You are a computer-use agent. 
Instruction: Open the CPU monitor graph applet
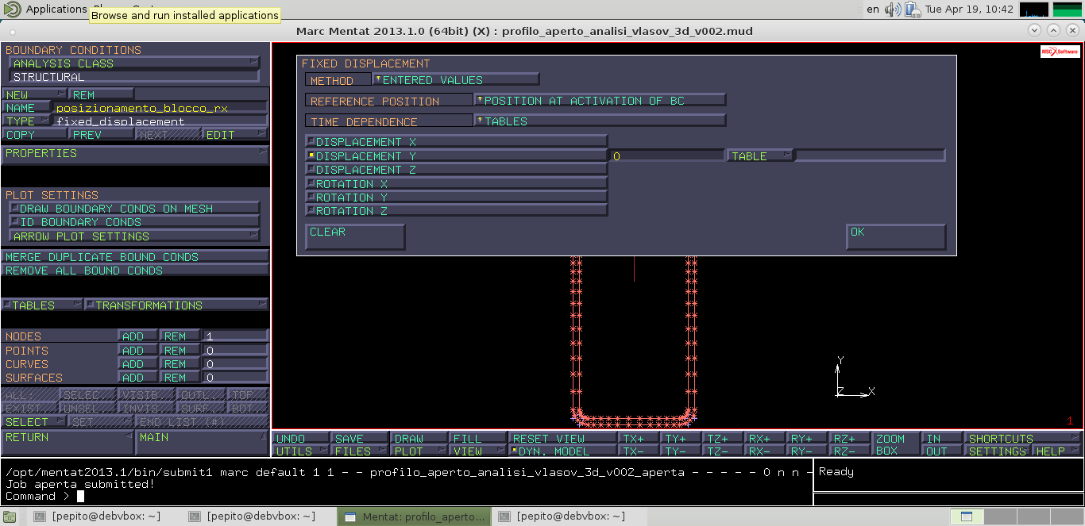pos(1033,10)
